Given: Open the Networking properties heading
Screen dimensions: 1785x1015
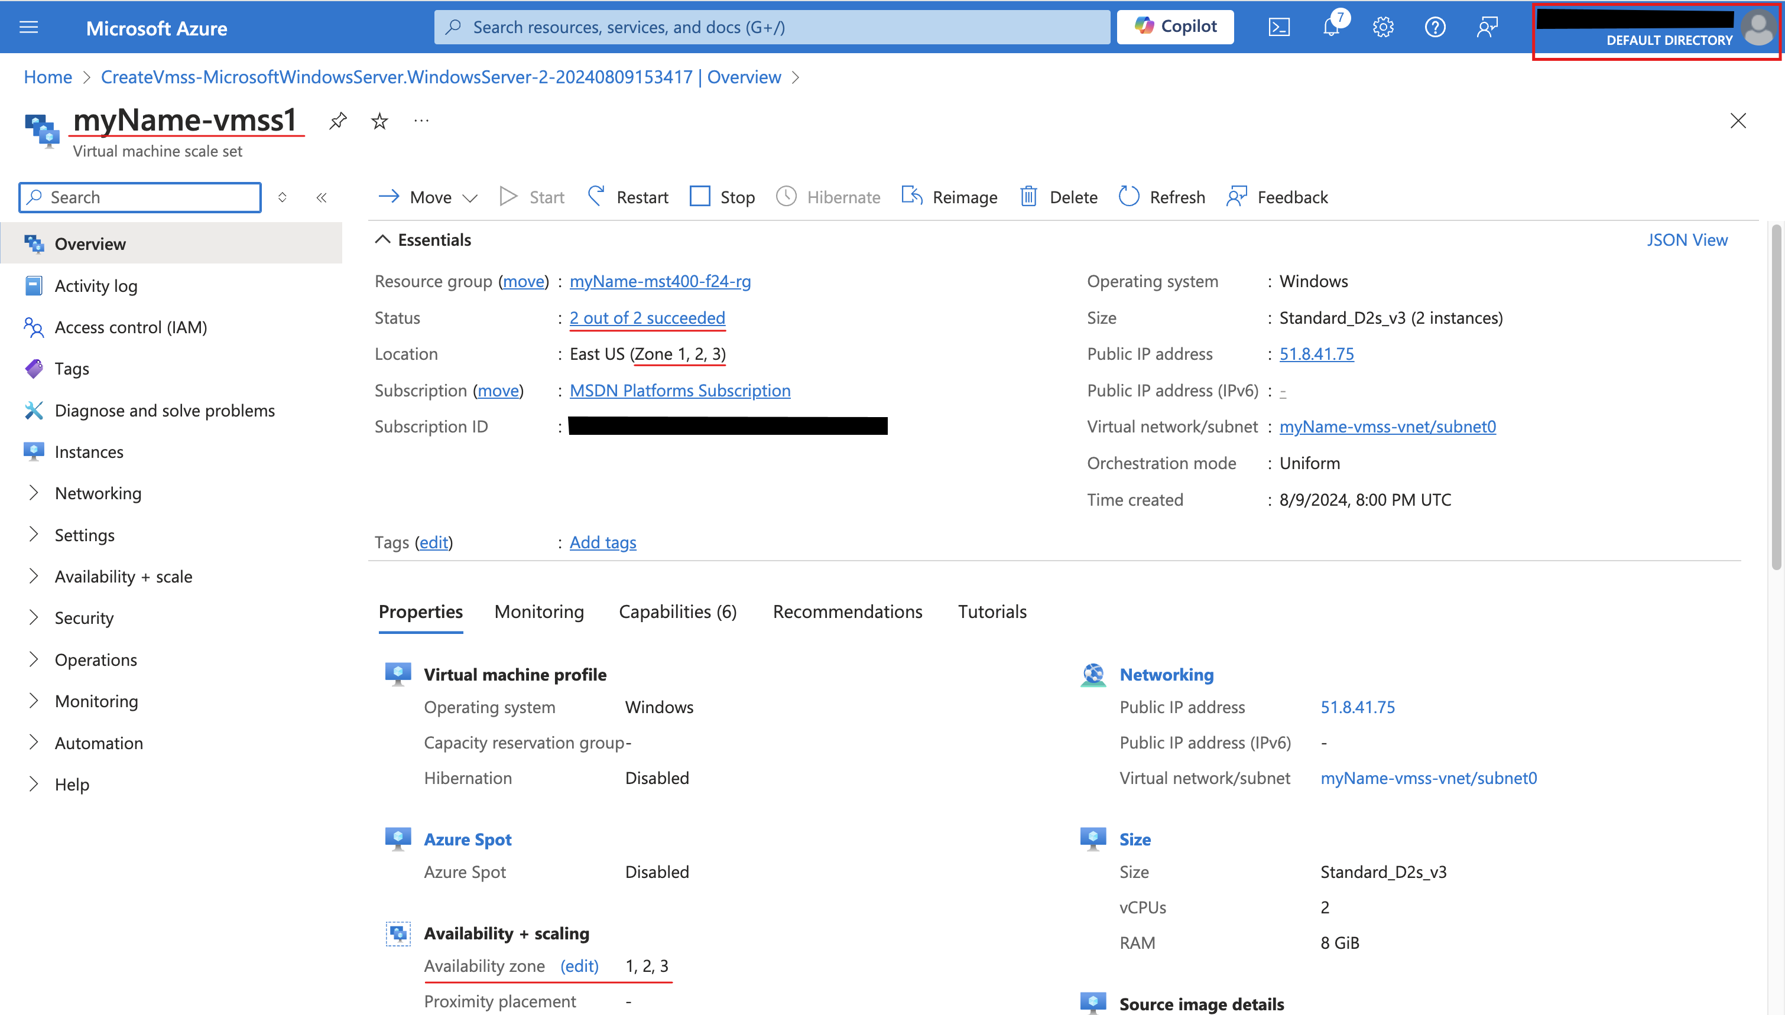Looking at the screenshot, I should click(1167, 675).
